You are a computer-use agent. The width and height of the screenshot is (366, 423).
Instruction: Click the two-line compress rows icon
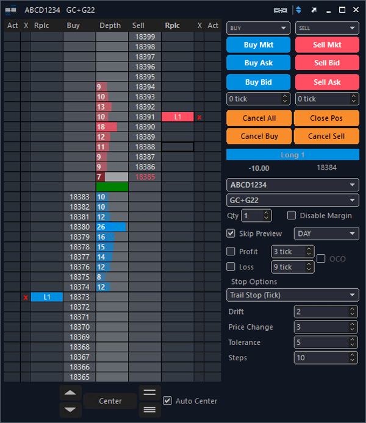(x=149, y=393)
